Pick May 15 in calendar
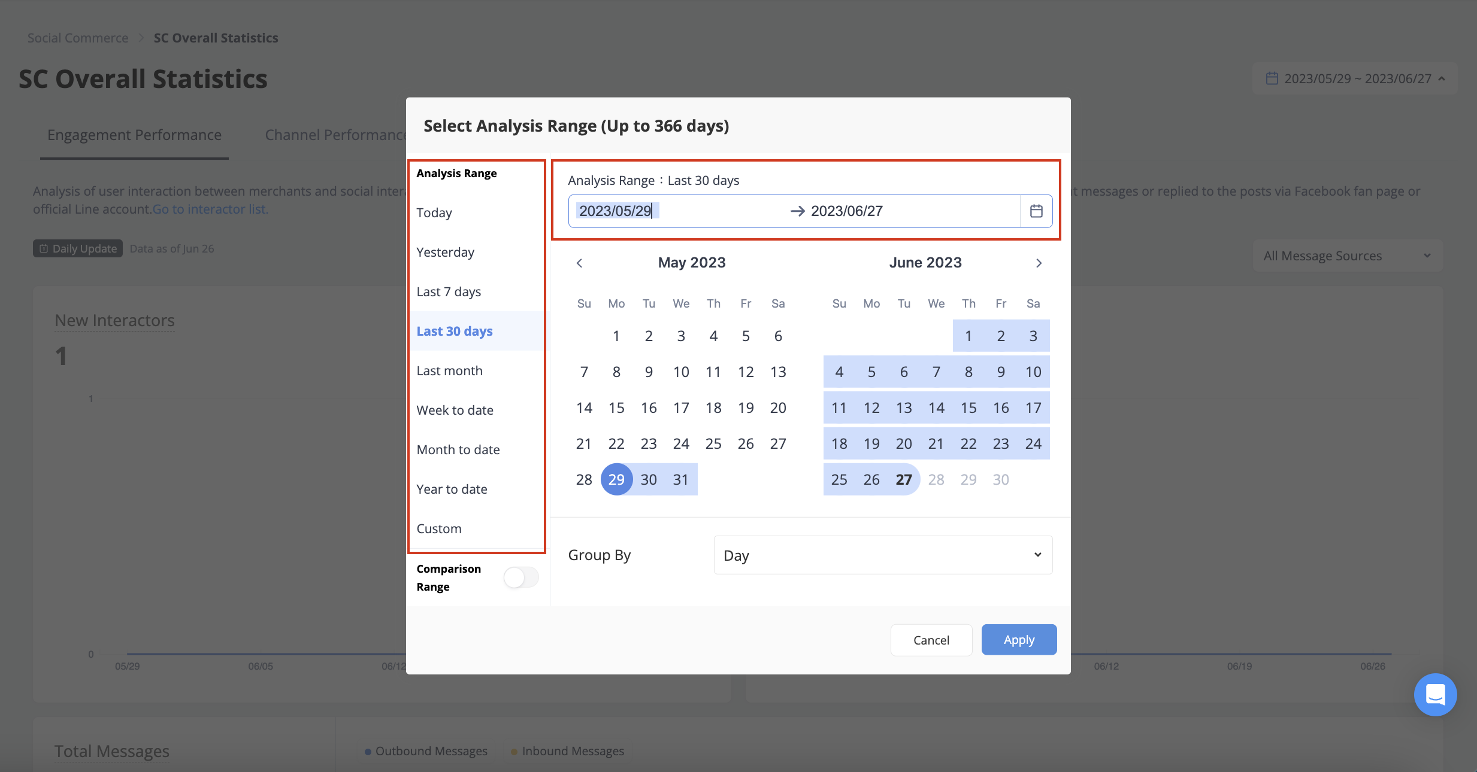Viewport: 1477px width, 772px height. point(616,408)
